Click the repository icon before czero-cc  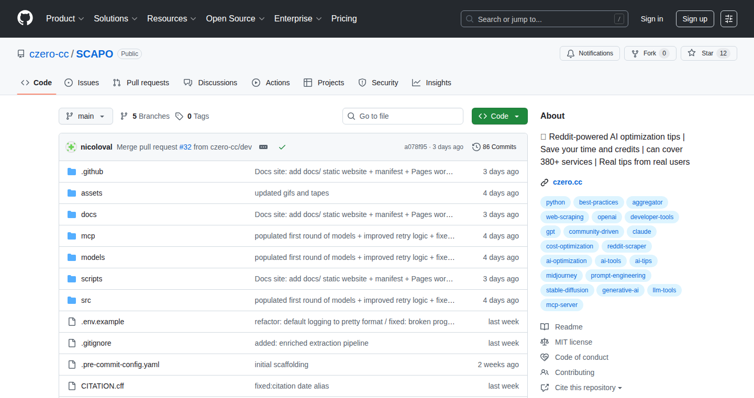click(21, 54)
